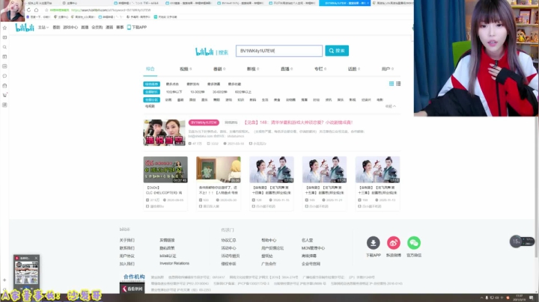Screen dimensions: 539x302
Task: Switch to the 话题 results tab
Action: pos(353,69)
